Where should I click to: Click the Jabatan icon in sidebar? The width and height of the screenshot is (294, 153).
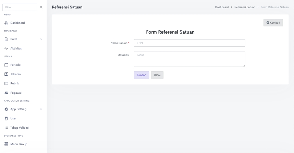(x=6, y=74)
